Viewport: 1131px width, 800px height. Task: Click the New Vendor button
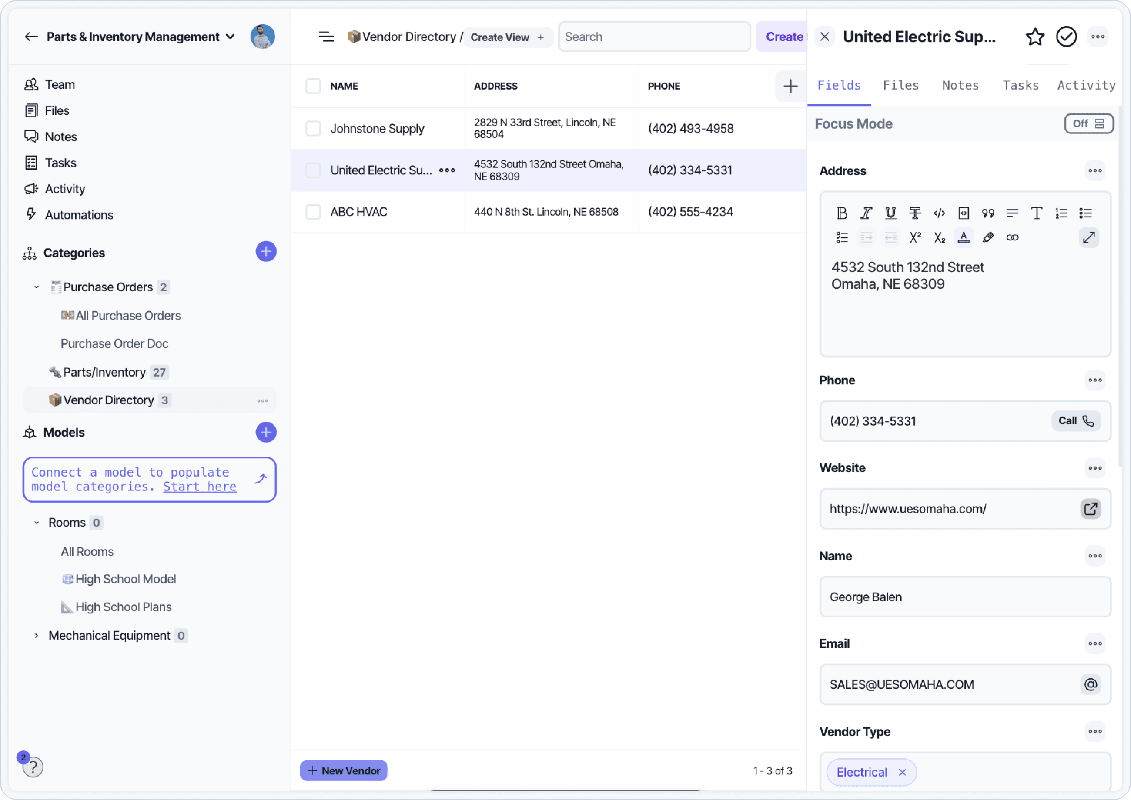click(344, 770)
